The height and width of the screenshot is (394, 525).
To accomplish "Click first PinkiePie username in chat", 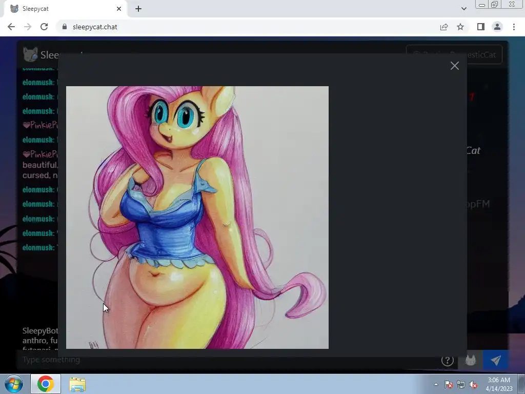I will pos(40,125).
